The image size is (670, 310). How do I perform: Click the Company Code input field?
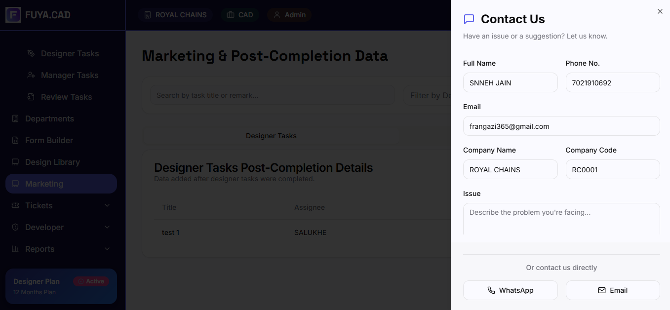point(612,170)
